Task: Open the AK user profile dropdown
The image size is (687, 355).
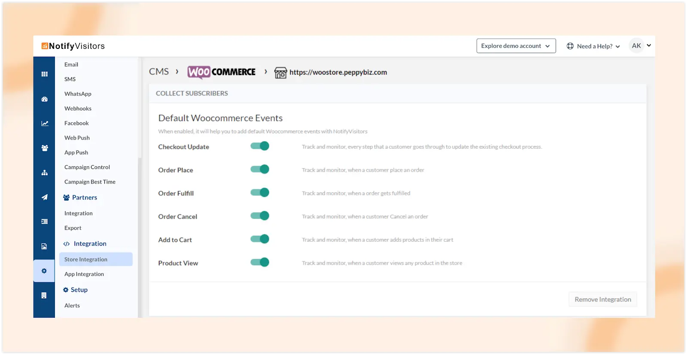Action: (641, 45)
